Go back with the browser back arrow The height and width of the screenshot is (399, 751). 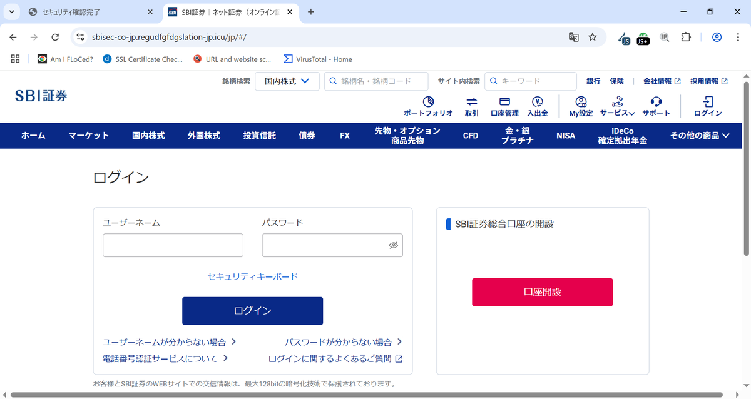click(x=13, y=37)
